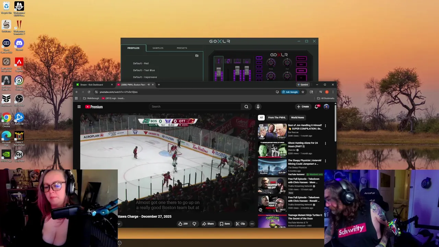This screenshot has width=439, height=247.
Task: Open options for Ghost Hunting Alone video
Action: (x=325, y=143)
